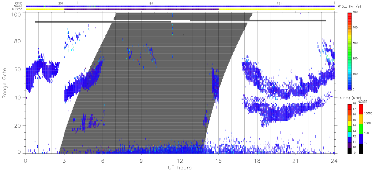Click the 'TX Freq' row label
376x174 pixels.
click(x=17, y=9)
